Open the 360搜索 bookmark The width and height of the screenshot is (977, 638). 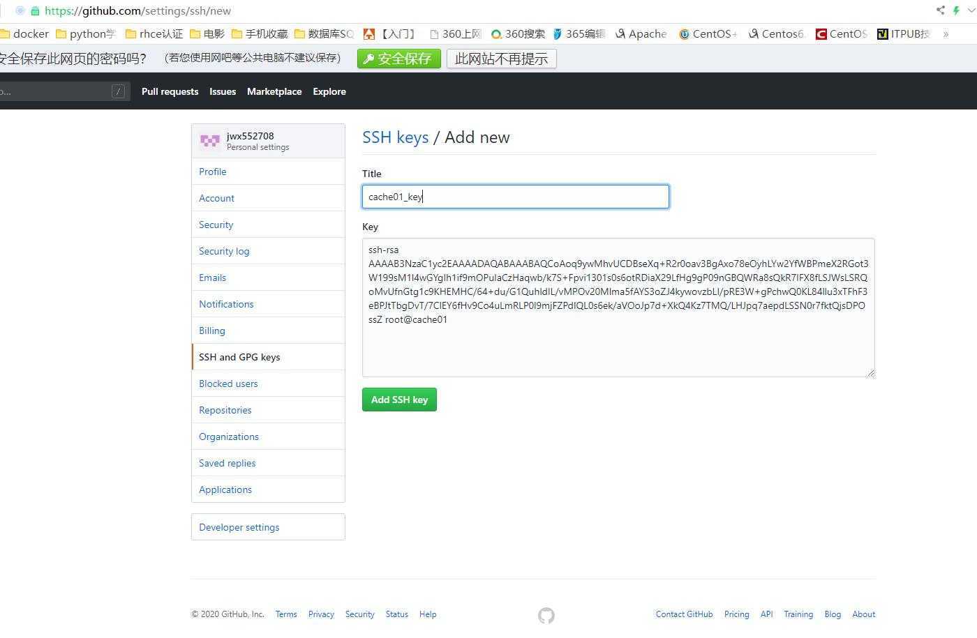[519, 33]
